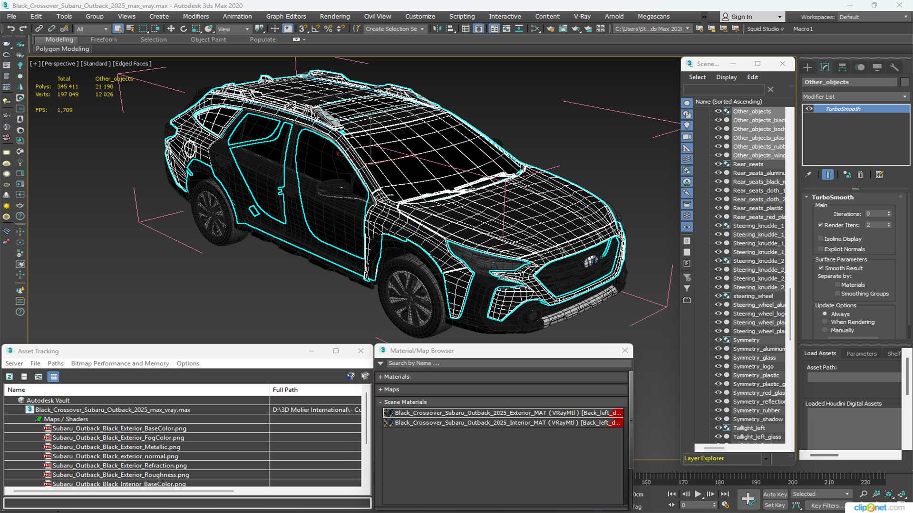Go to the animation end frame

(x=725, y=494)
